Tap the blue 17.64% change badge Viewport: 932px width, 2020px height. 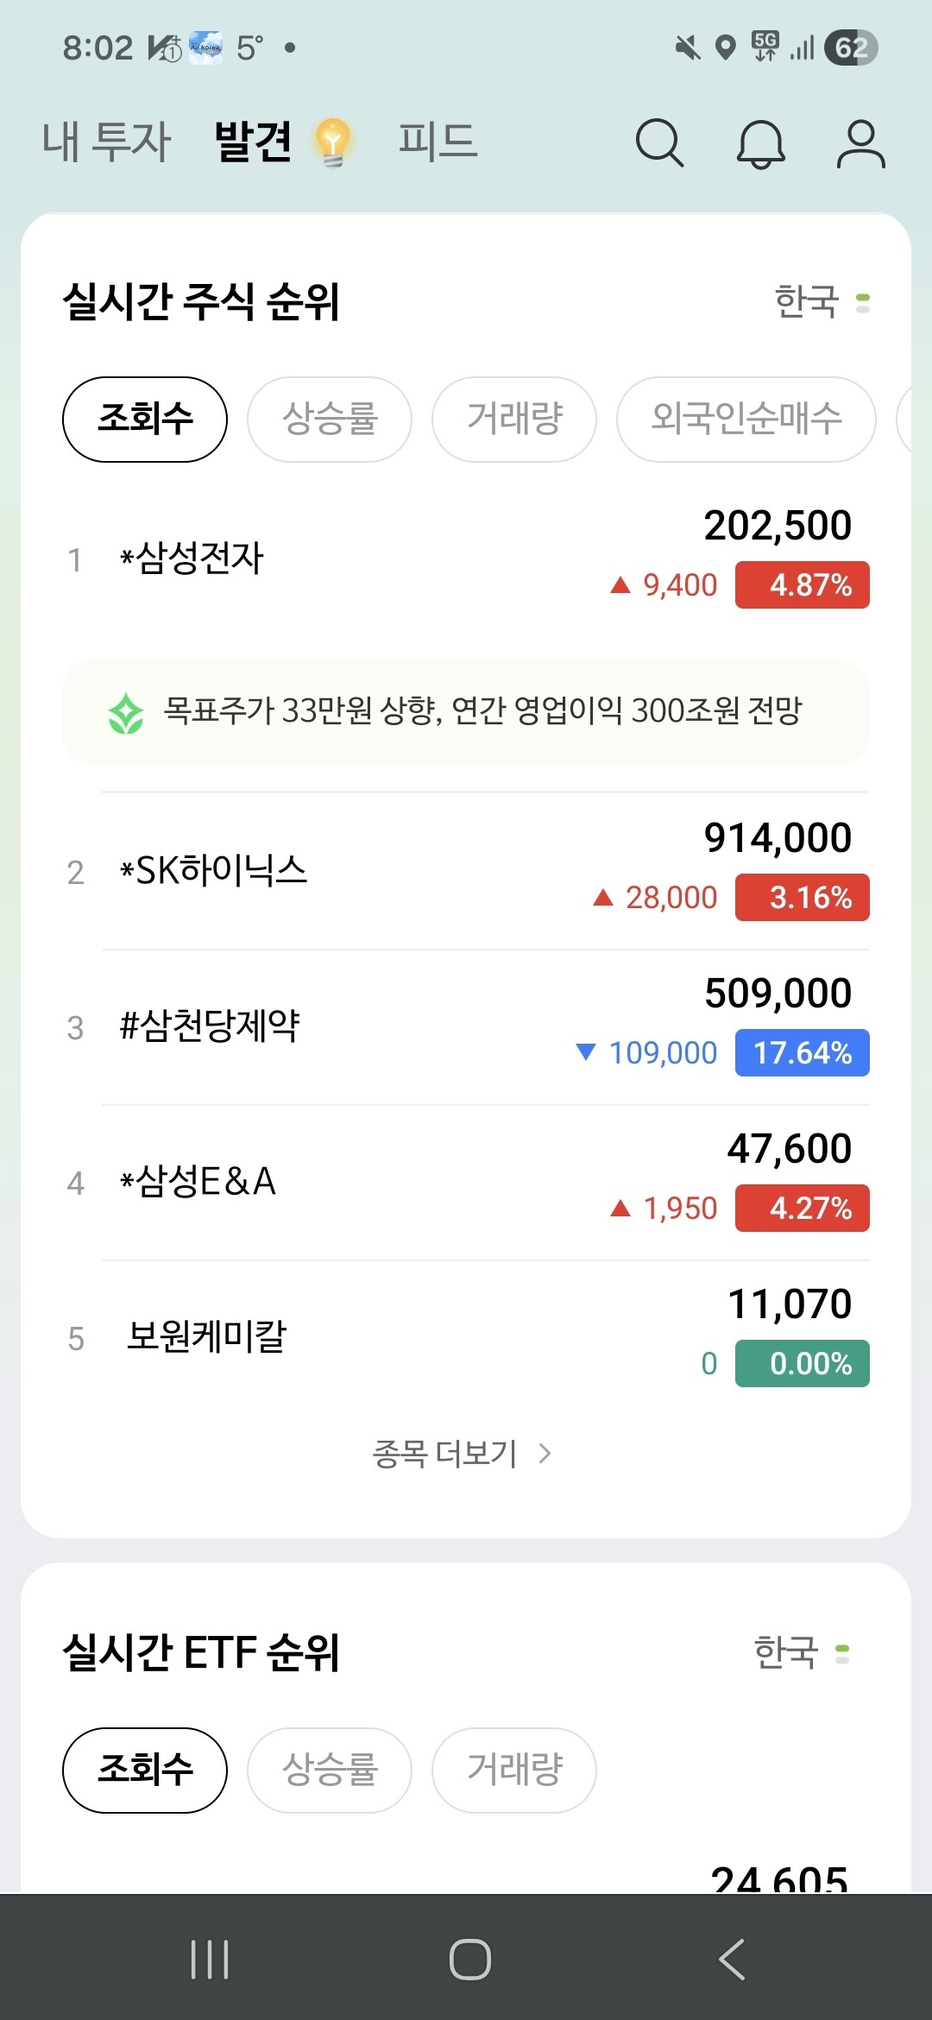(x=802, y=1053)
